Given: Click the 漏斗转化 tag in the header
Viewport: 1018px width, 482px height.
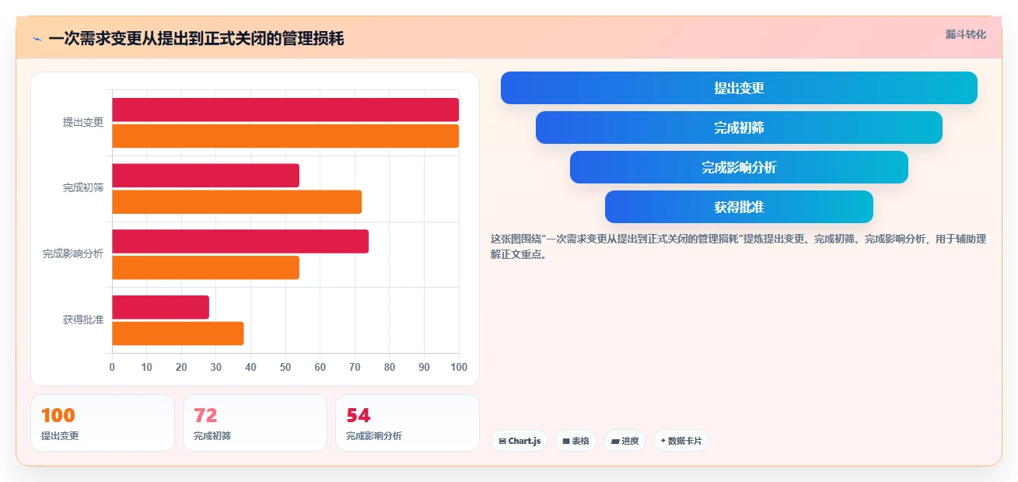Looking at the screenshot, I should tap(966, 34).
